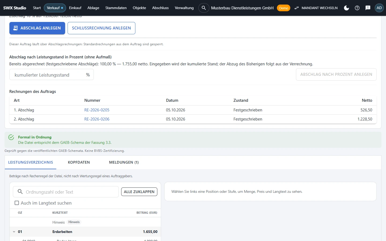Image resolution: width=386 pixels, height=241 pixels.
Task: Open invoice RE-2026-0206 link
Action: point(97,119)
